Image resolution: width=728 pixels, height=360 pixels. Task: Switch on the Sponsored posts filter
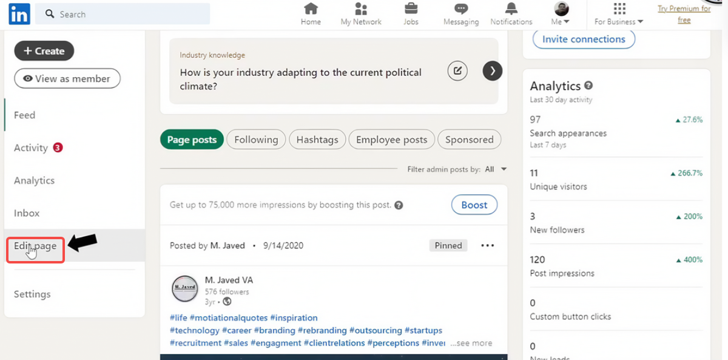coord(469,139)
